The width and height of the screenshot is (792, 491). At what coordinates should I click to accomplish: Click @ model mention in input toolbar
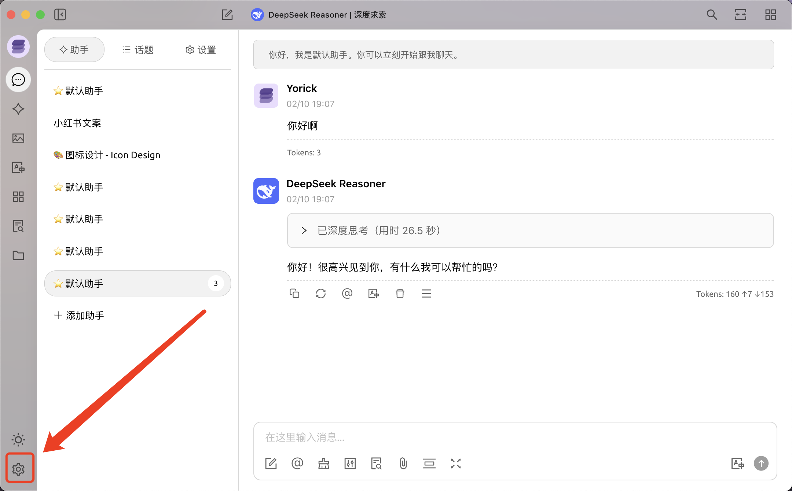click(x=297, y=464)
